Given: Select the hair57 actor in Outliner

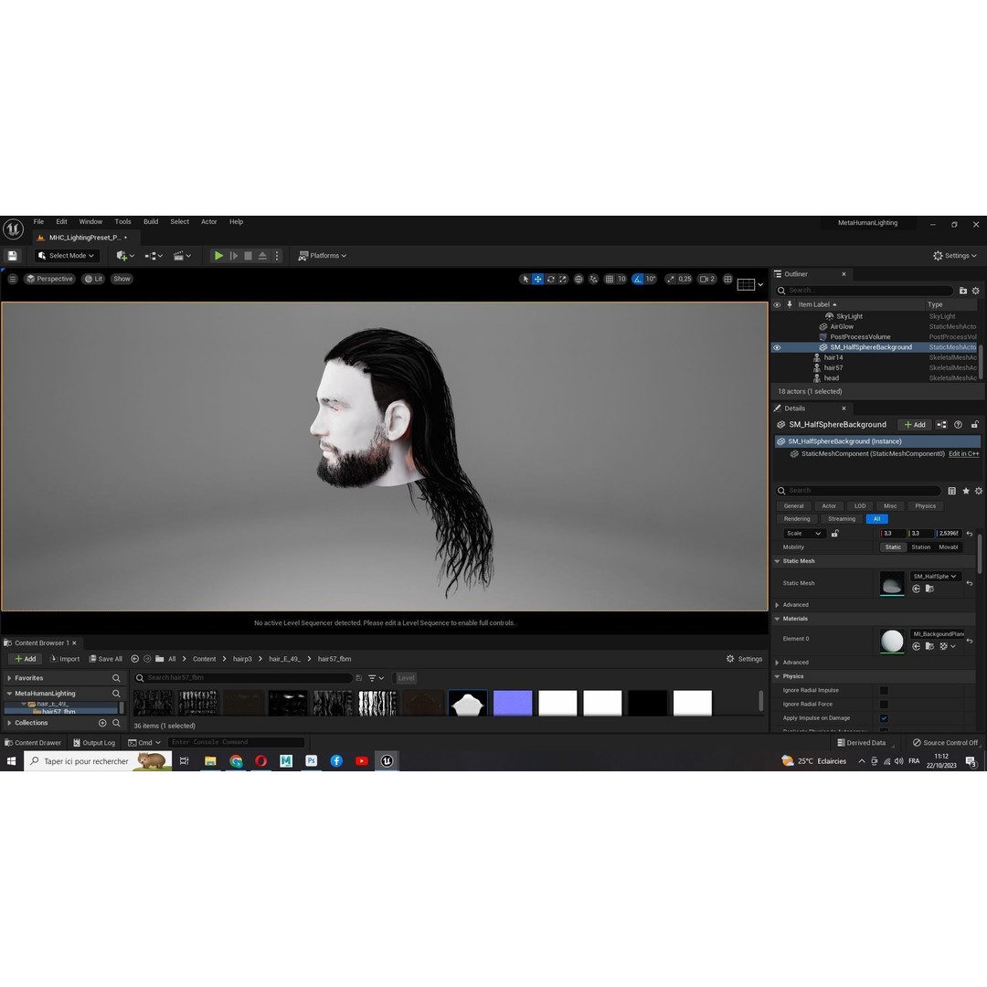Looking at the screenshot, I should click(833, 367).
